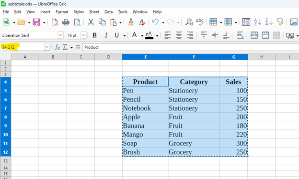The height and width of the screenshot is (179, 299).
Task: Open the Paste options dropdown arrow
Action: tap(121, 22)
